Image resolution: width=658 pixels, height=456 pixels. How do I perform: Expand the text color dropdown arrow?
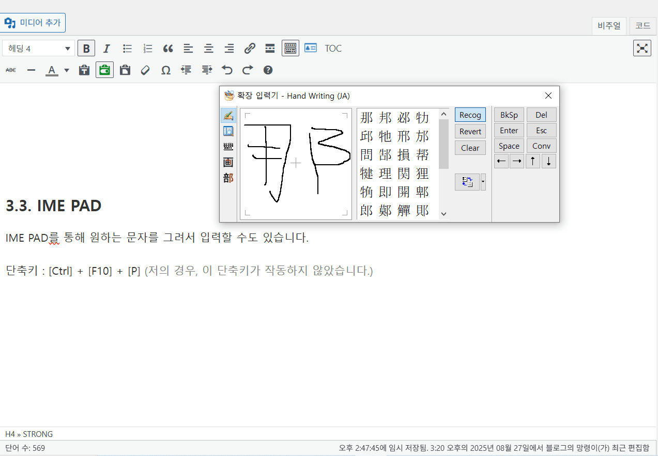(x=67, y=70)
